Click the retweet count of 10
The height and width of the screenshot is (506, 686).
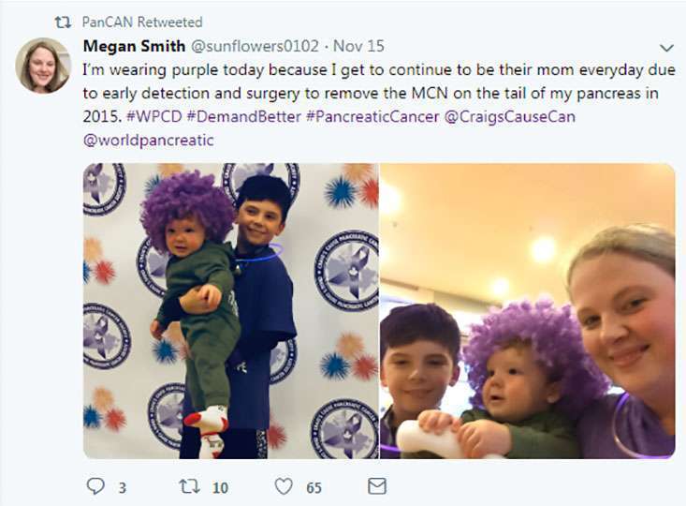tap(220, 487)
